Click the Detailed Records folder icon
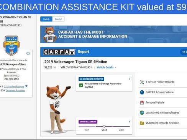Screen dimensions: 187x140 tap(142, 123)
